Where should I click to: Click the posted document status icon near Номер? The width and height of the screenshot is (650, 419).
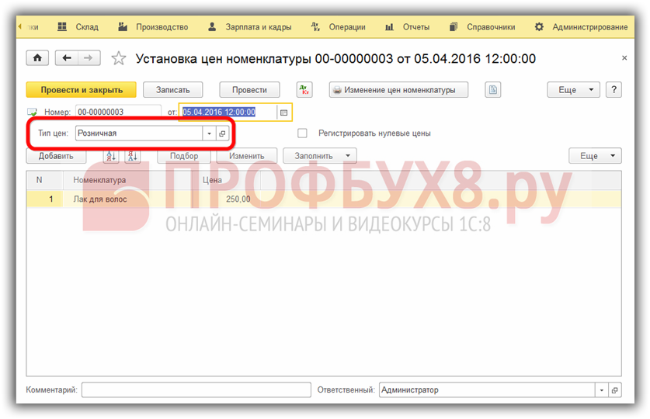[32, 113]
